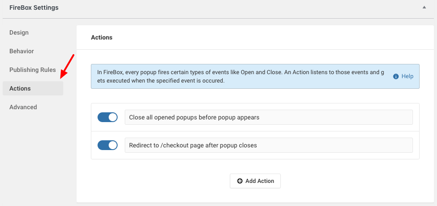Open the Help link
The image size is (437, 206).
(x=407, y=76)
